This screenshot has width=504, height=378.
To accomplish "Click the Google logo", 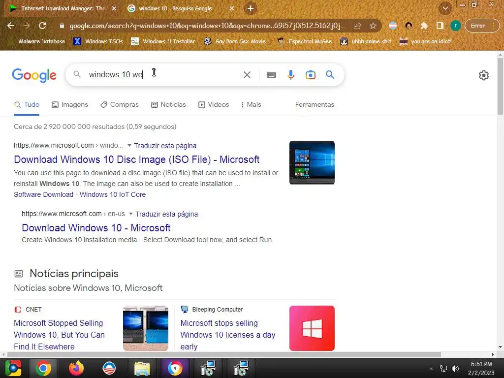I will coord(34,75).
